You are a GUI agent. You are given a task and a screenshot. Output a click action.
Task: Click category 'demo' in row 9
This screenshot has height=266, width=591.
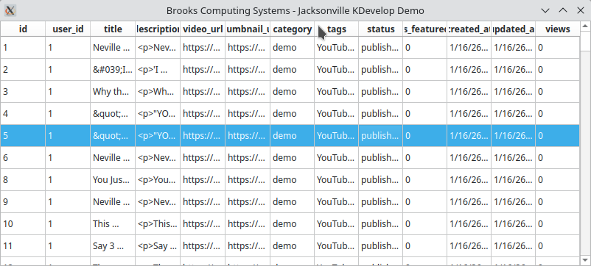click(292, 202)
